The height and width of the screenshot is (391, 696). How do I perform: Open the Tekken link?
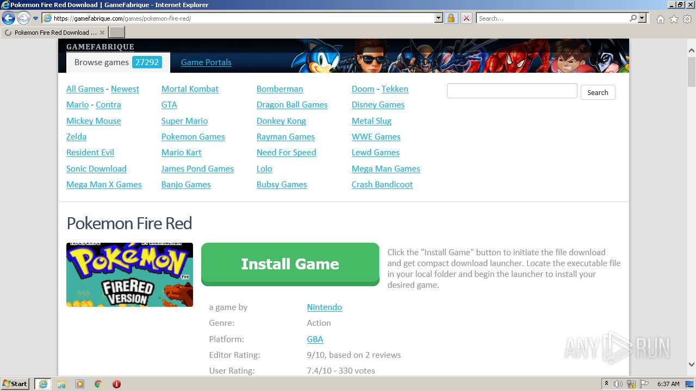point(395,89)
